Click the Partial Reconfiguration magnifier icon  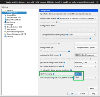point(5,32)
